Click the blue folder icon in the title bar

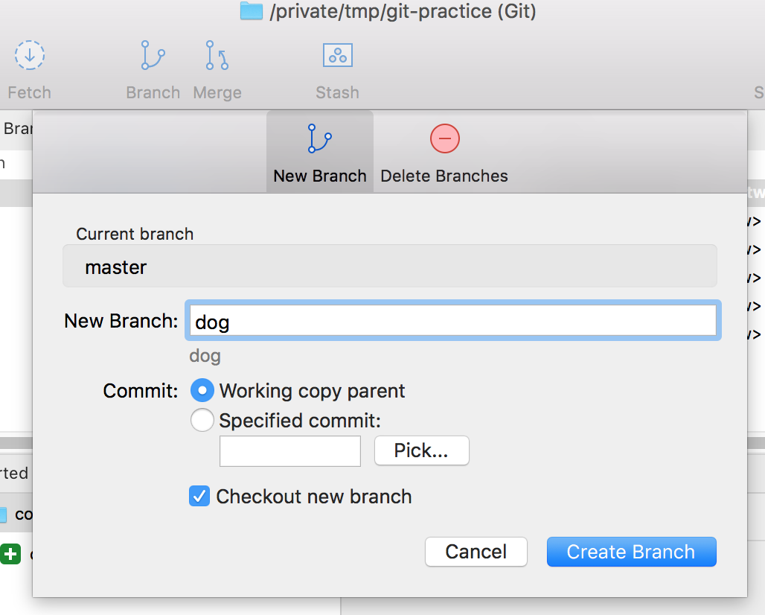pyautogui.click(x=251, y=10)
